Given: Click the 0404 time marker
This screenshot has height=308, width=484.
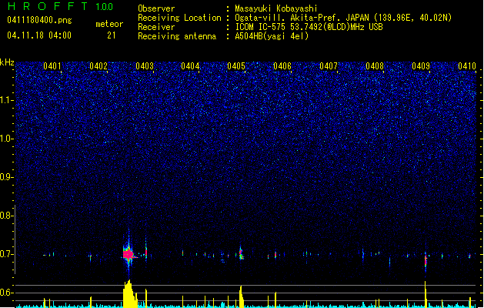Looking at the screenshot, I should point(190,65).
